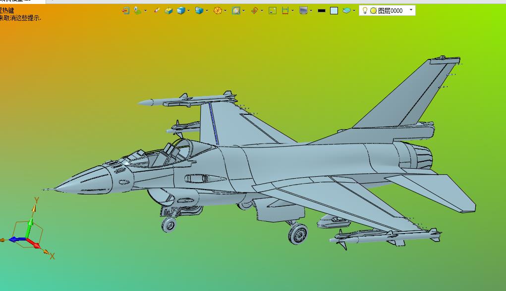Click the red crosshair rotation center icon

click(x=254, y=10)
